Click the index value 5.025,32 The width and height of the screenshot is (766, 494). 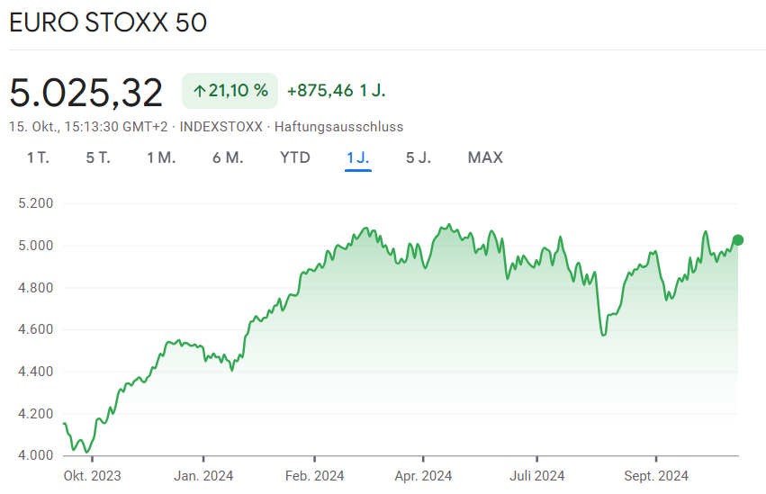click(86, 93)
